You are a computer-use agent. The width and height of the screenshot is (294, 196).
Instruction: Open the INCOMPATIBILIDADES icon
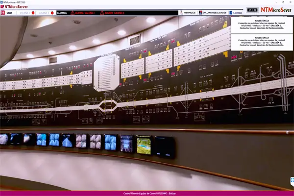(x=201, y=13)
